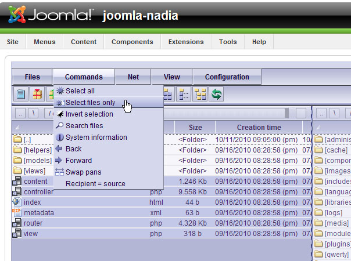Open the Menus item in Joomla bar

[x=45, y=42]
